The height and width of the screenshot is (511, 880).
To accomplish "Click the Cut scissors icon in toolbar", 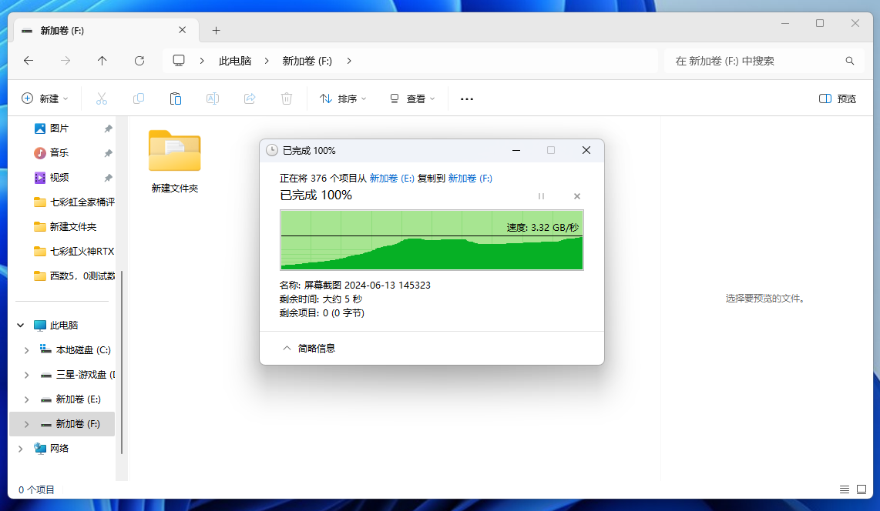I will click(102, 99).
